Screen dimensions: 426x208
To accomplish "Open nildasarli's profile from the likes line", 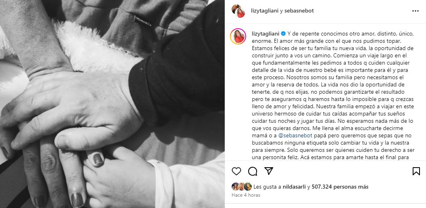I will point(293,187).
